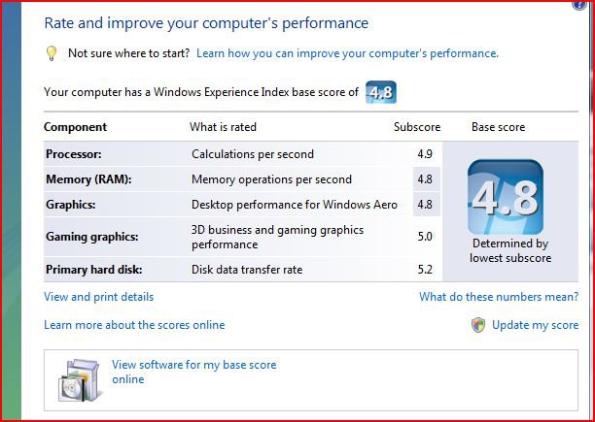Click the security shield icon beside Update my score
This screenshot has height=422, width=595.
coord(478,325)
